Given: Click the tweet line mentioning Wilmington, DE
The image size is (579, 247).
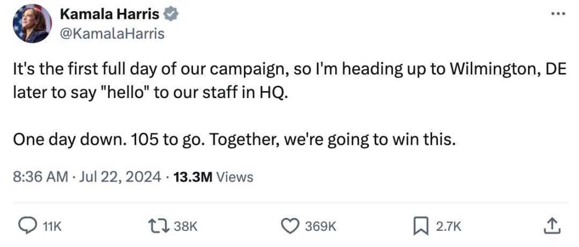Looking at the screenshot, I should pos(289,70).
